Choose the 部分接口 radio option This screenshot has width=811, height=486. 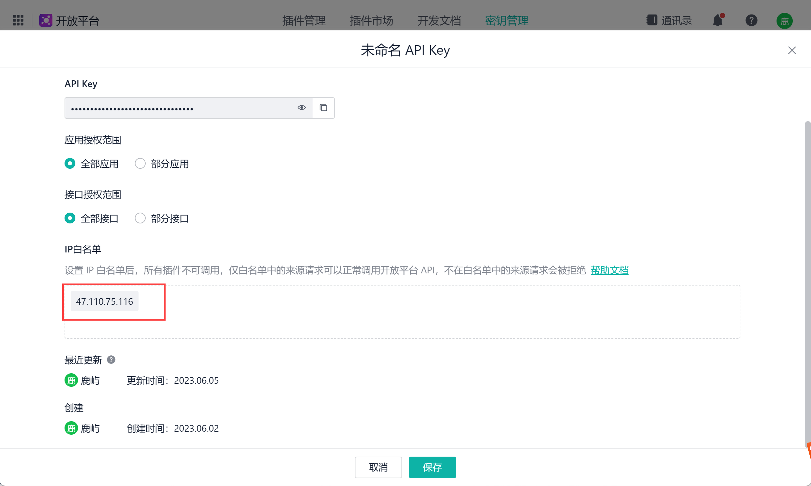(140, 218)
